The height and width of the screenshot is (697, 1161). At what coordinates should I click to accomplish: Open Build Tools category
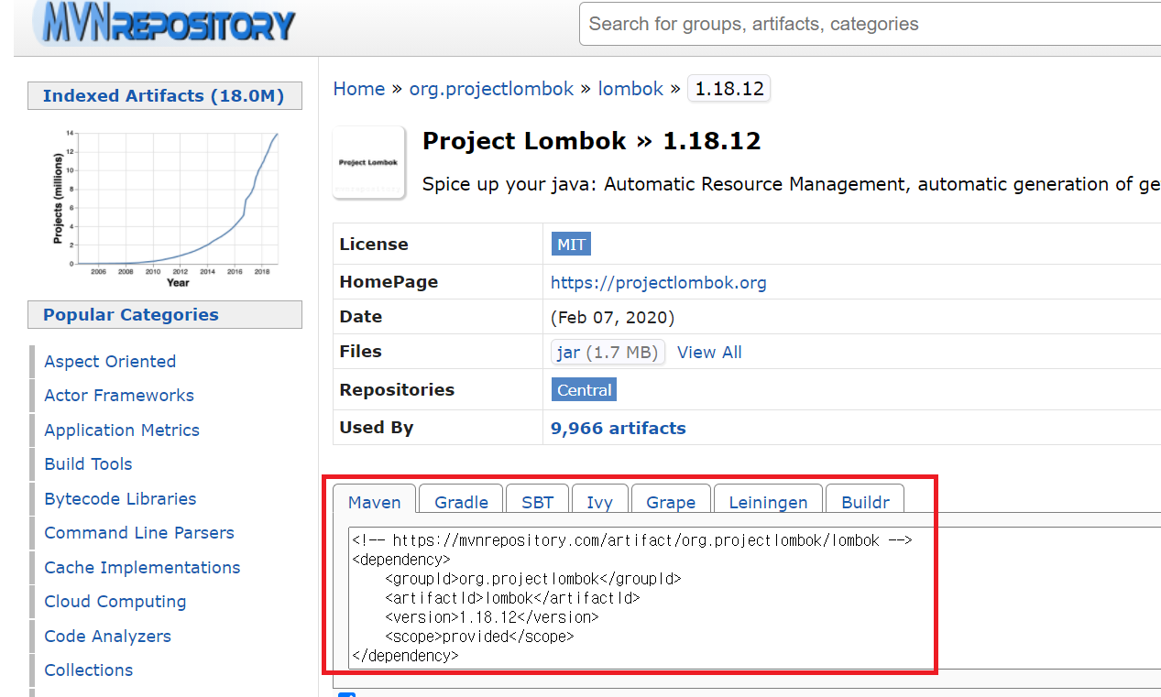[88, 464]
